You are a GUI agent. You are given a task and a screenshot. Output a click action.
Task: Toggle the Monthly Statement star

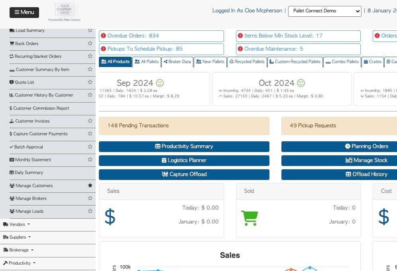[90, 160]
